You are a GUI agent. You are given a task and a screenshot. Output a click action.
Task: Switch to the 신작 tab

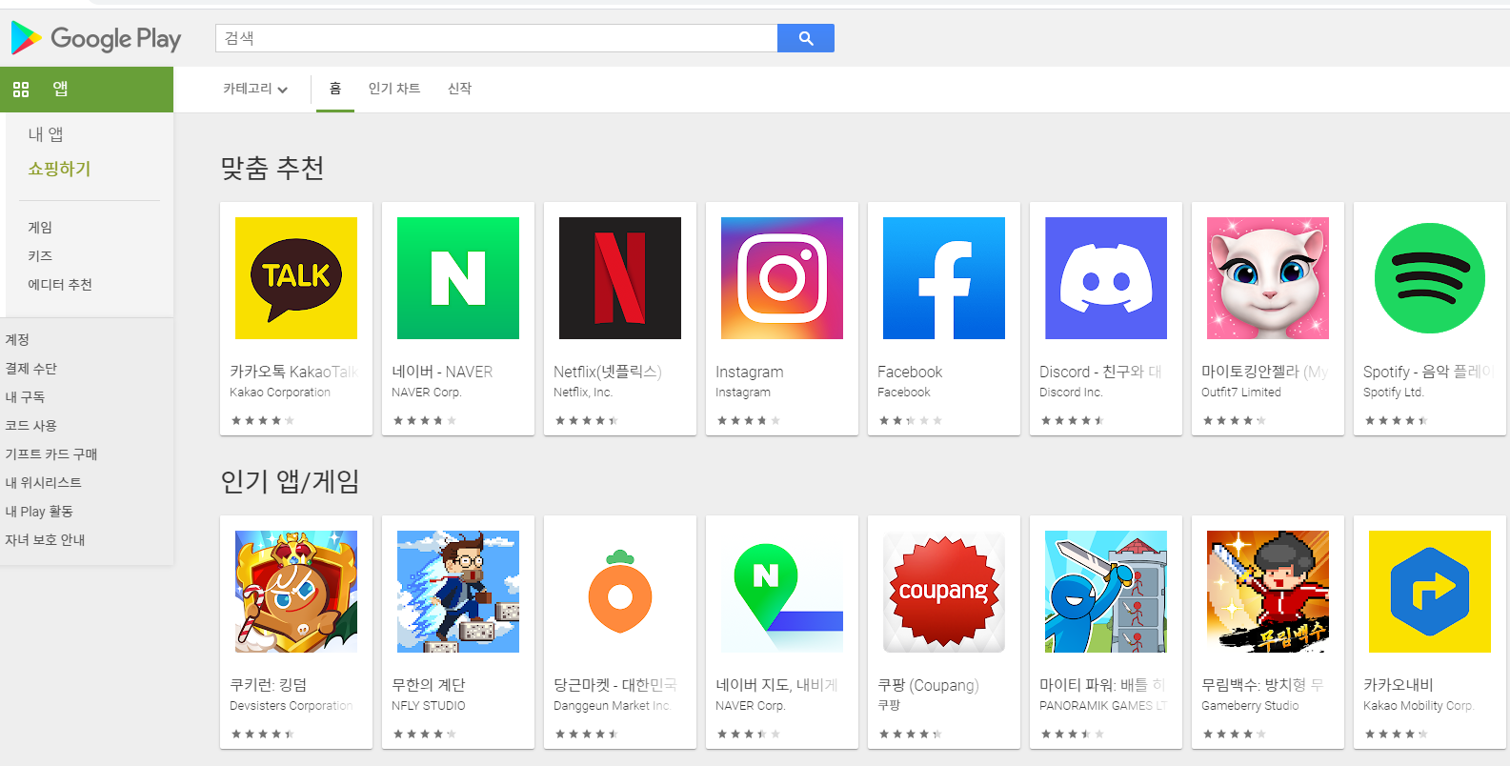460,89
